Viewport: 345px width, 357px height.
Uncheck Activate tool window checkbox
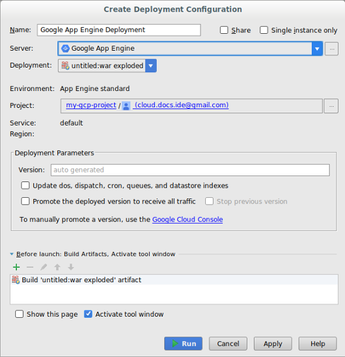[x=88, y=314]
